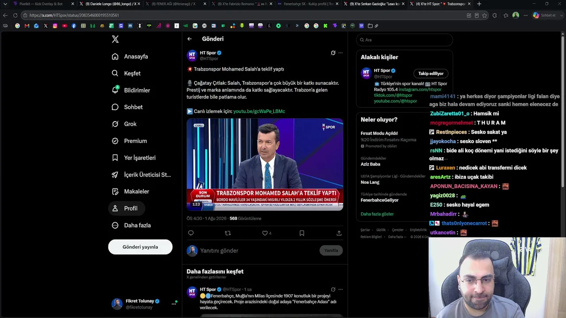Open the youtu.be/gcWaPe_LBMc link
Screen dimensions: 566x318
coord(259,111)
